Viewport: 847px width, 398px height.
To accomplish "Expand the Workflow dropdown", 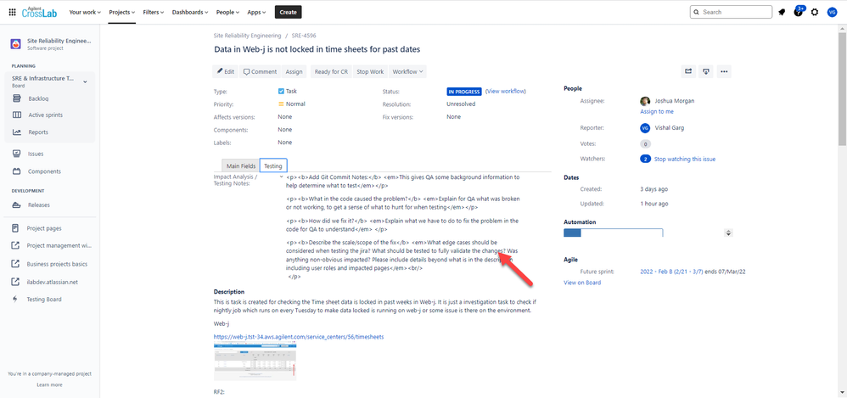I will [x=408, y=71].
